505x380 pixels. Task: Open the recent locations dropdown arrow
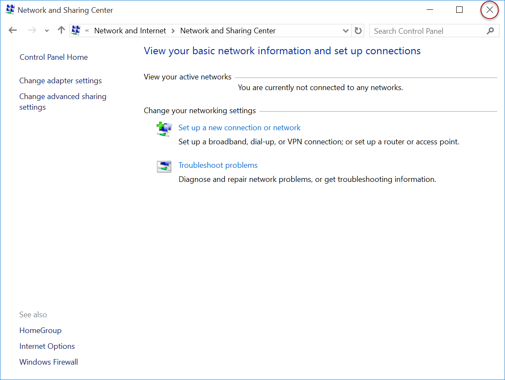pyautogui.click(x=47, y=31)
